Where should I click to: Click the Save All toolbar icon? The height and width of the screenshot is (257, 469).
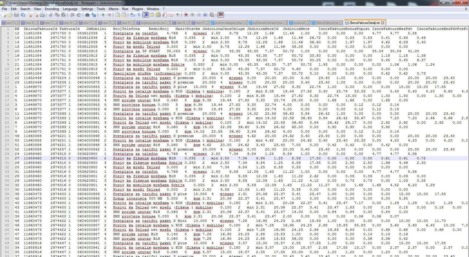23,15
